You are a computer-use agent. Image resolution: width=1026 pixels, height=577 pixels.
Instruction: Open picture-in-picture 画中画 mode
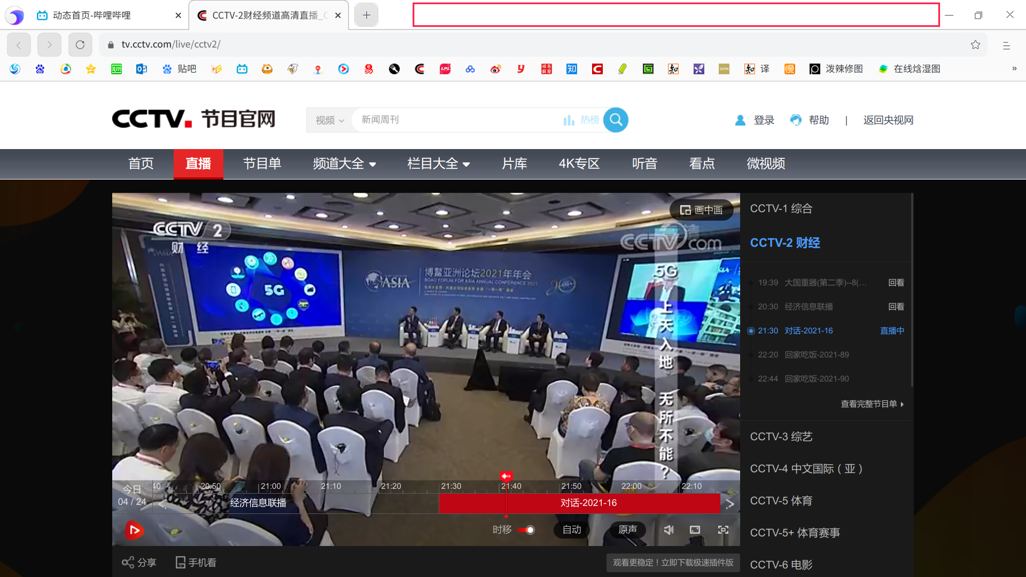pyautogui.click(x=702, y=210)
